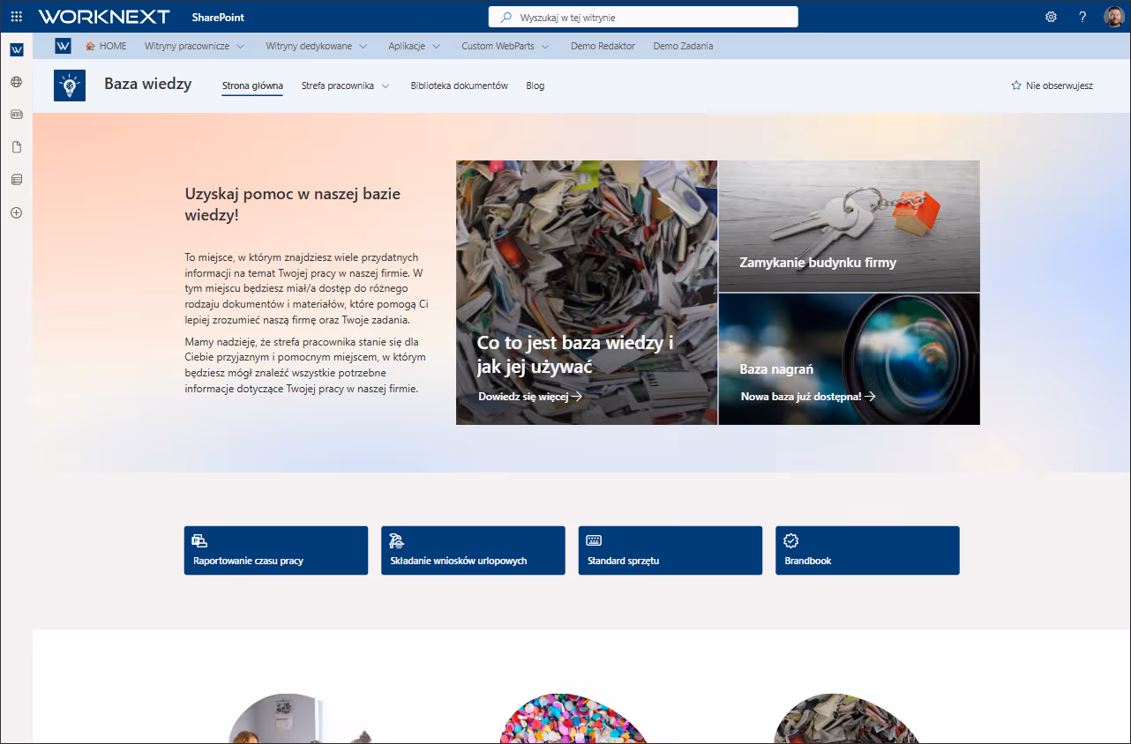
Task: Open the Baza nagrań hero tile
Action: 849,359
